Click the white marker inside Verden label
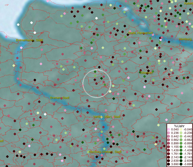 pos(102,117)
